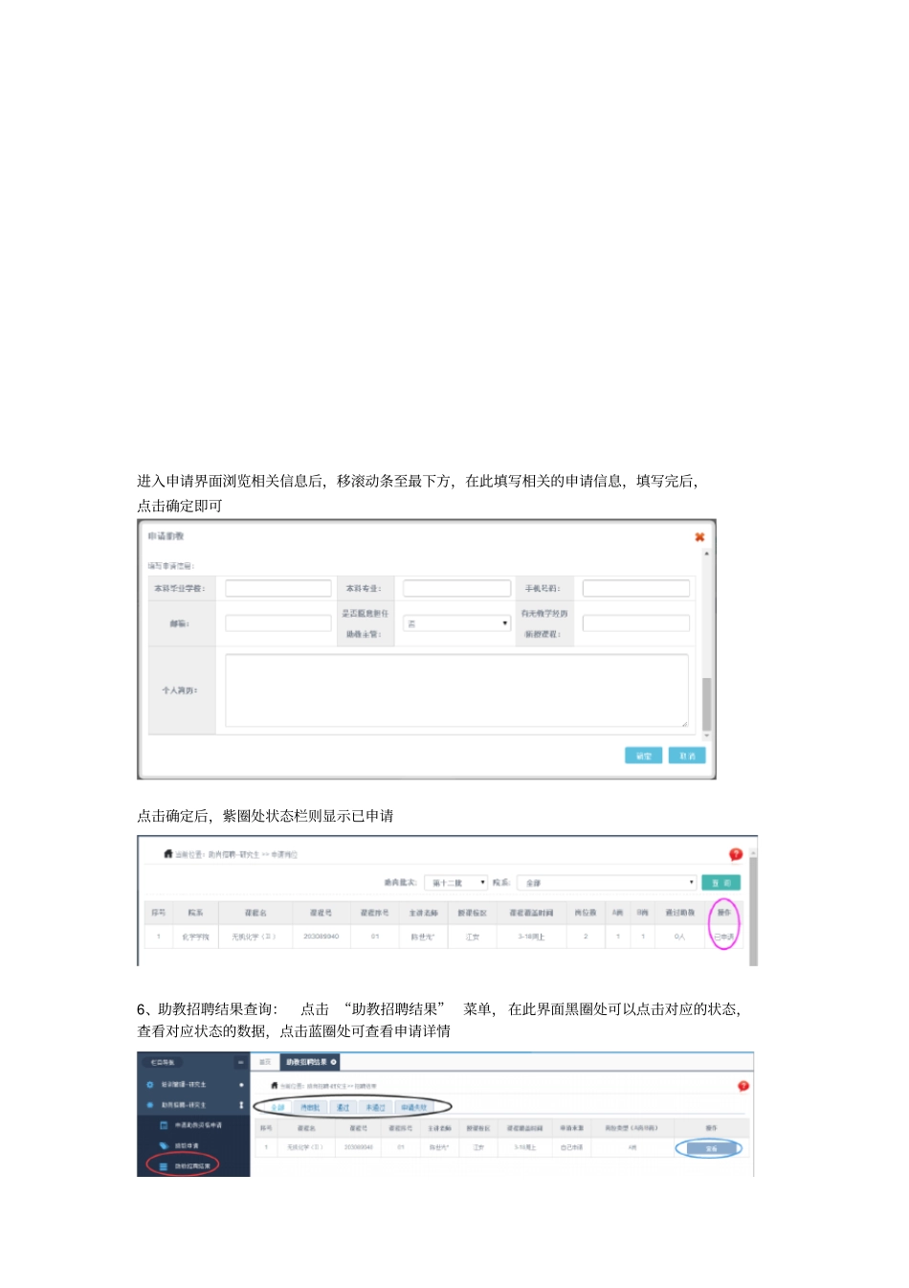The width and height of the screenshot is (909, 1288).
Task: Close the 助教招聘结果 tab
Action: point(333,1062)
